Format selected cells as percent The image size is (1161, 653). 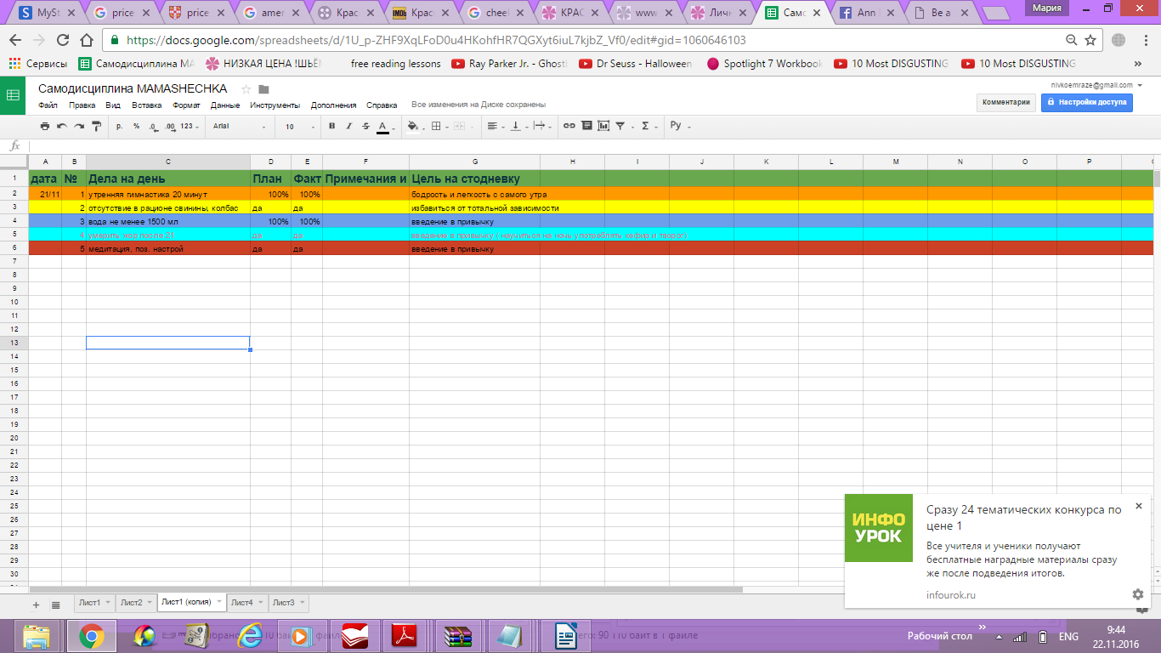[x=136, y=126]
